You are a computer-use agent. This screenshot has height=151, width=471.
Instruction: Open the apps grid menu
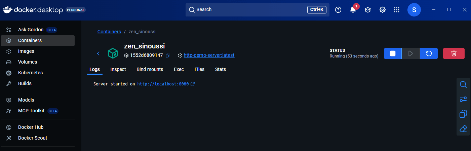[397, 10]
